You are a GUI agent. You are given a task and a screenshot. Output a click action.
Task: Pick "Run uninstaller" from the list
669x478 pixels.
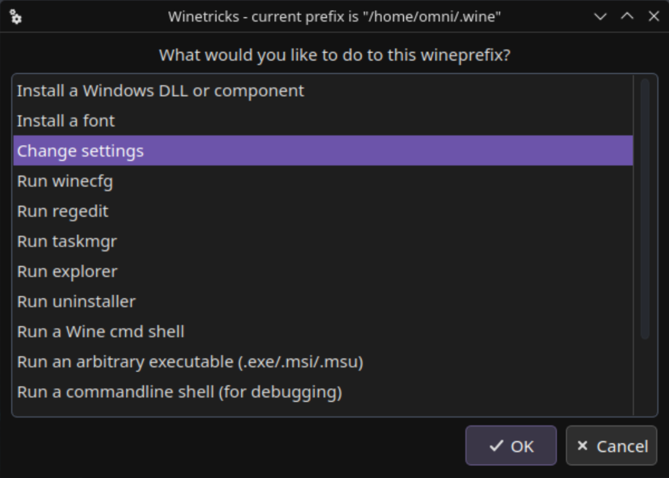[x=76, y=302]
